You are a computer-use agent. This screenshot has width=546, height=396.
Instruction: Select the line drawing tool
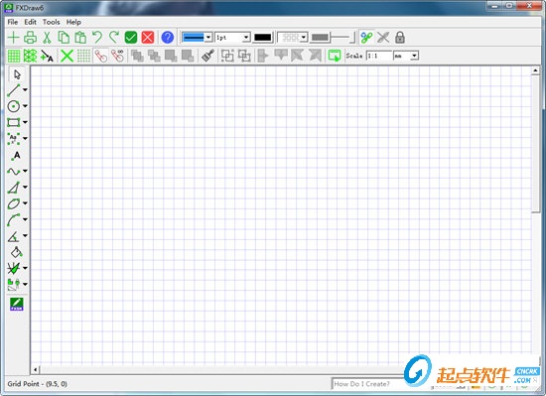coord(14,90)
